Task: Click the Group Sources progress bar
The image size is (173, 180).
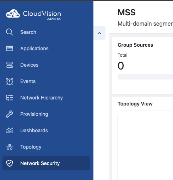Action: [x=145, y=77]
